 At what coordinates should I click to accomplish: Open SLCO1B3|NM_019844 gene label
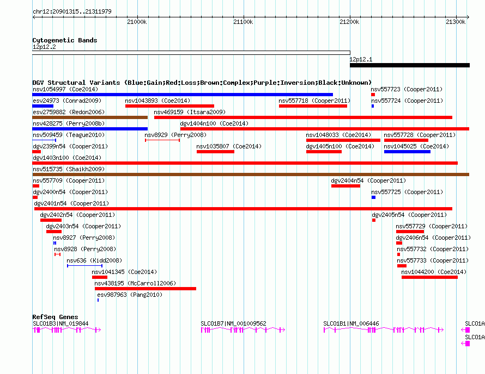click(x=60, y=323)
